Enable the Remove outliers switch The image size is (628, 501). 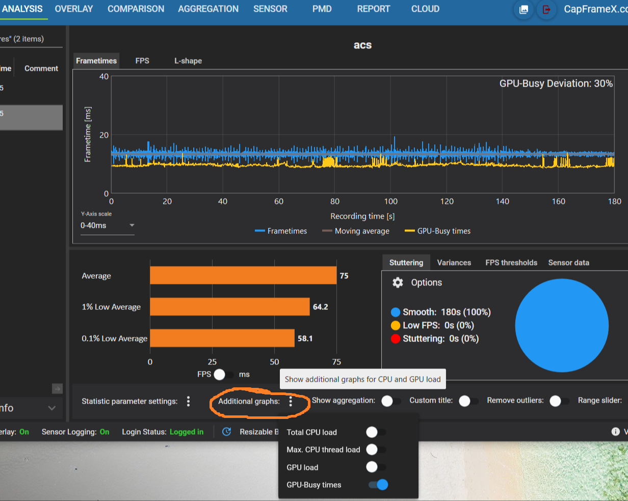559,401
